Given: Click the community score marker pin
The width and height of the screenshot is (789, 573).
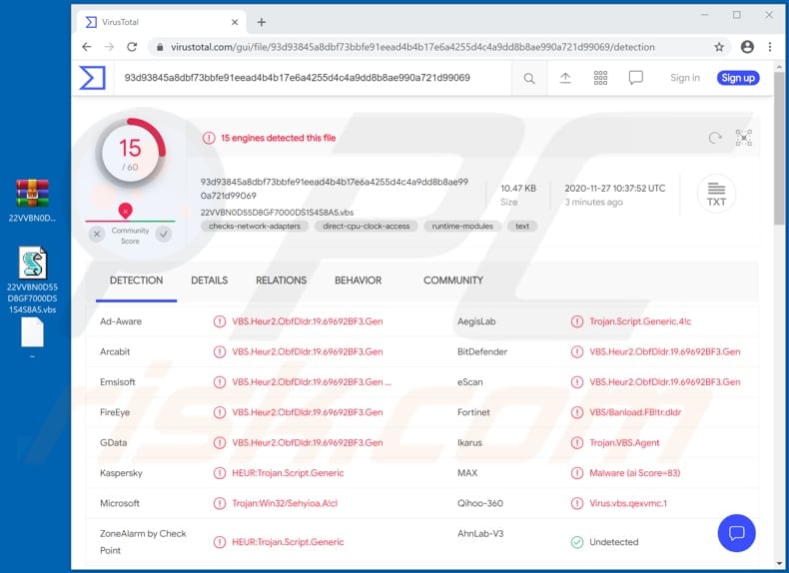Looking at the screenshot, I should (x=125, y=211).
